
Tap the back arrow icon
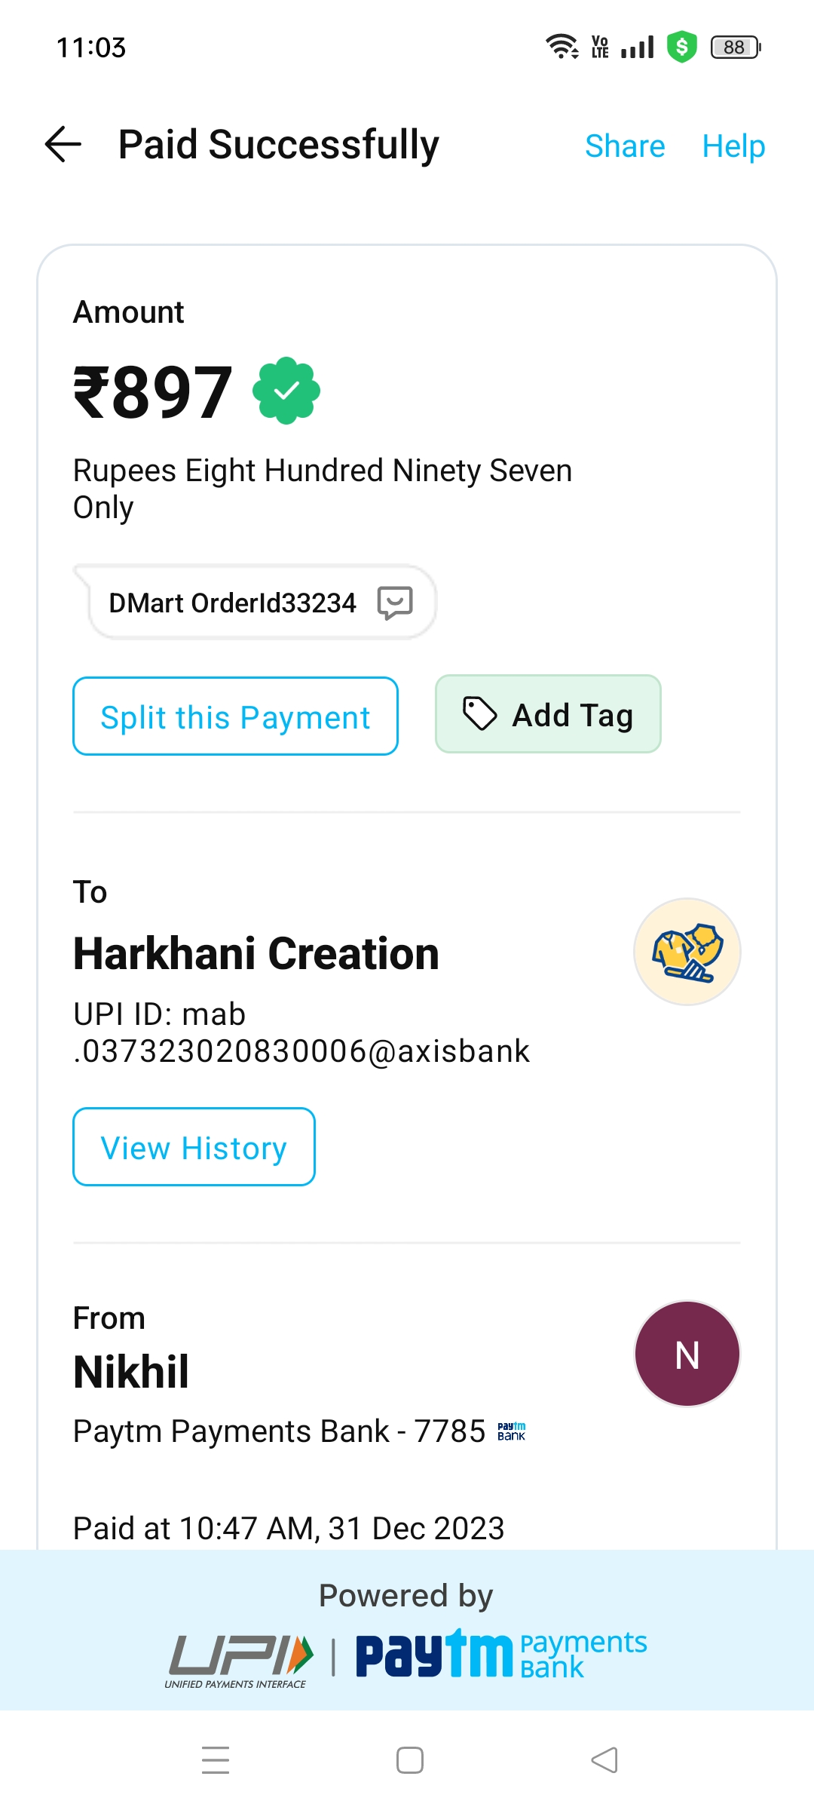coord(63,144)
